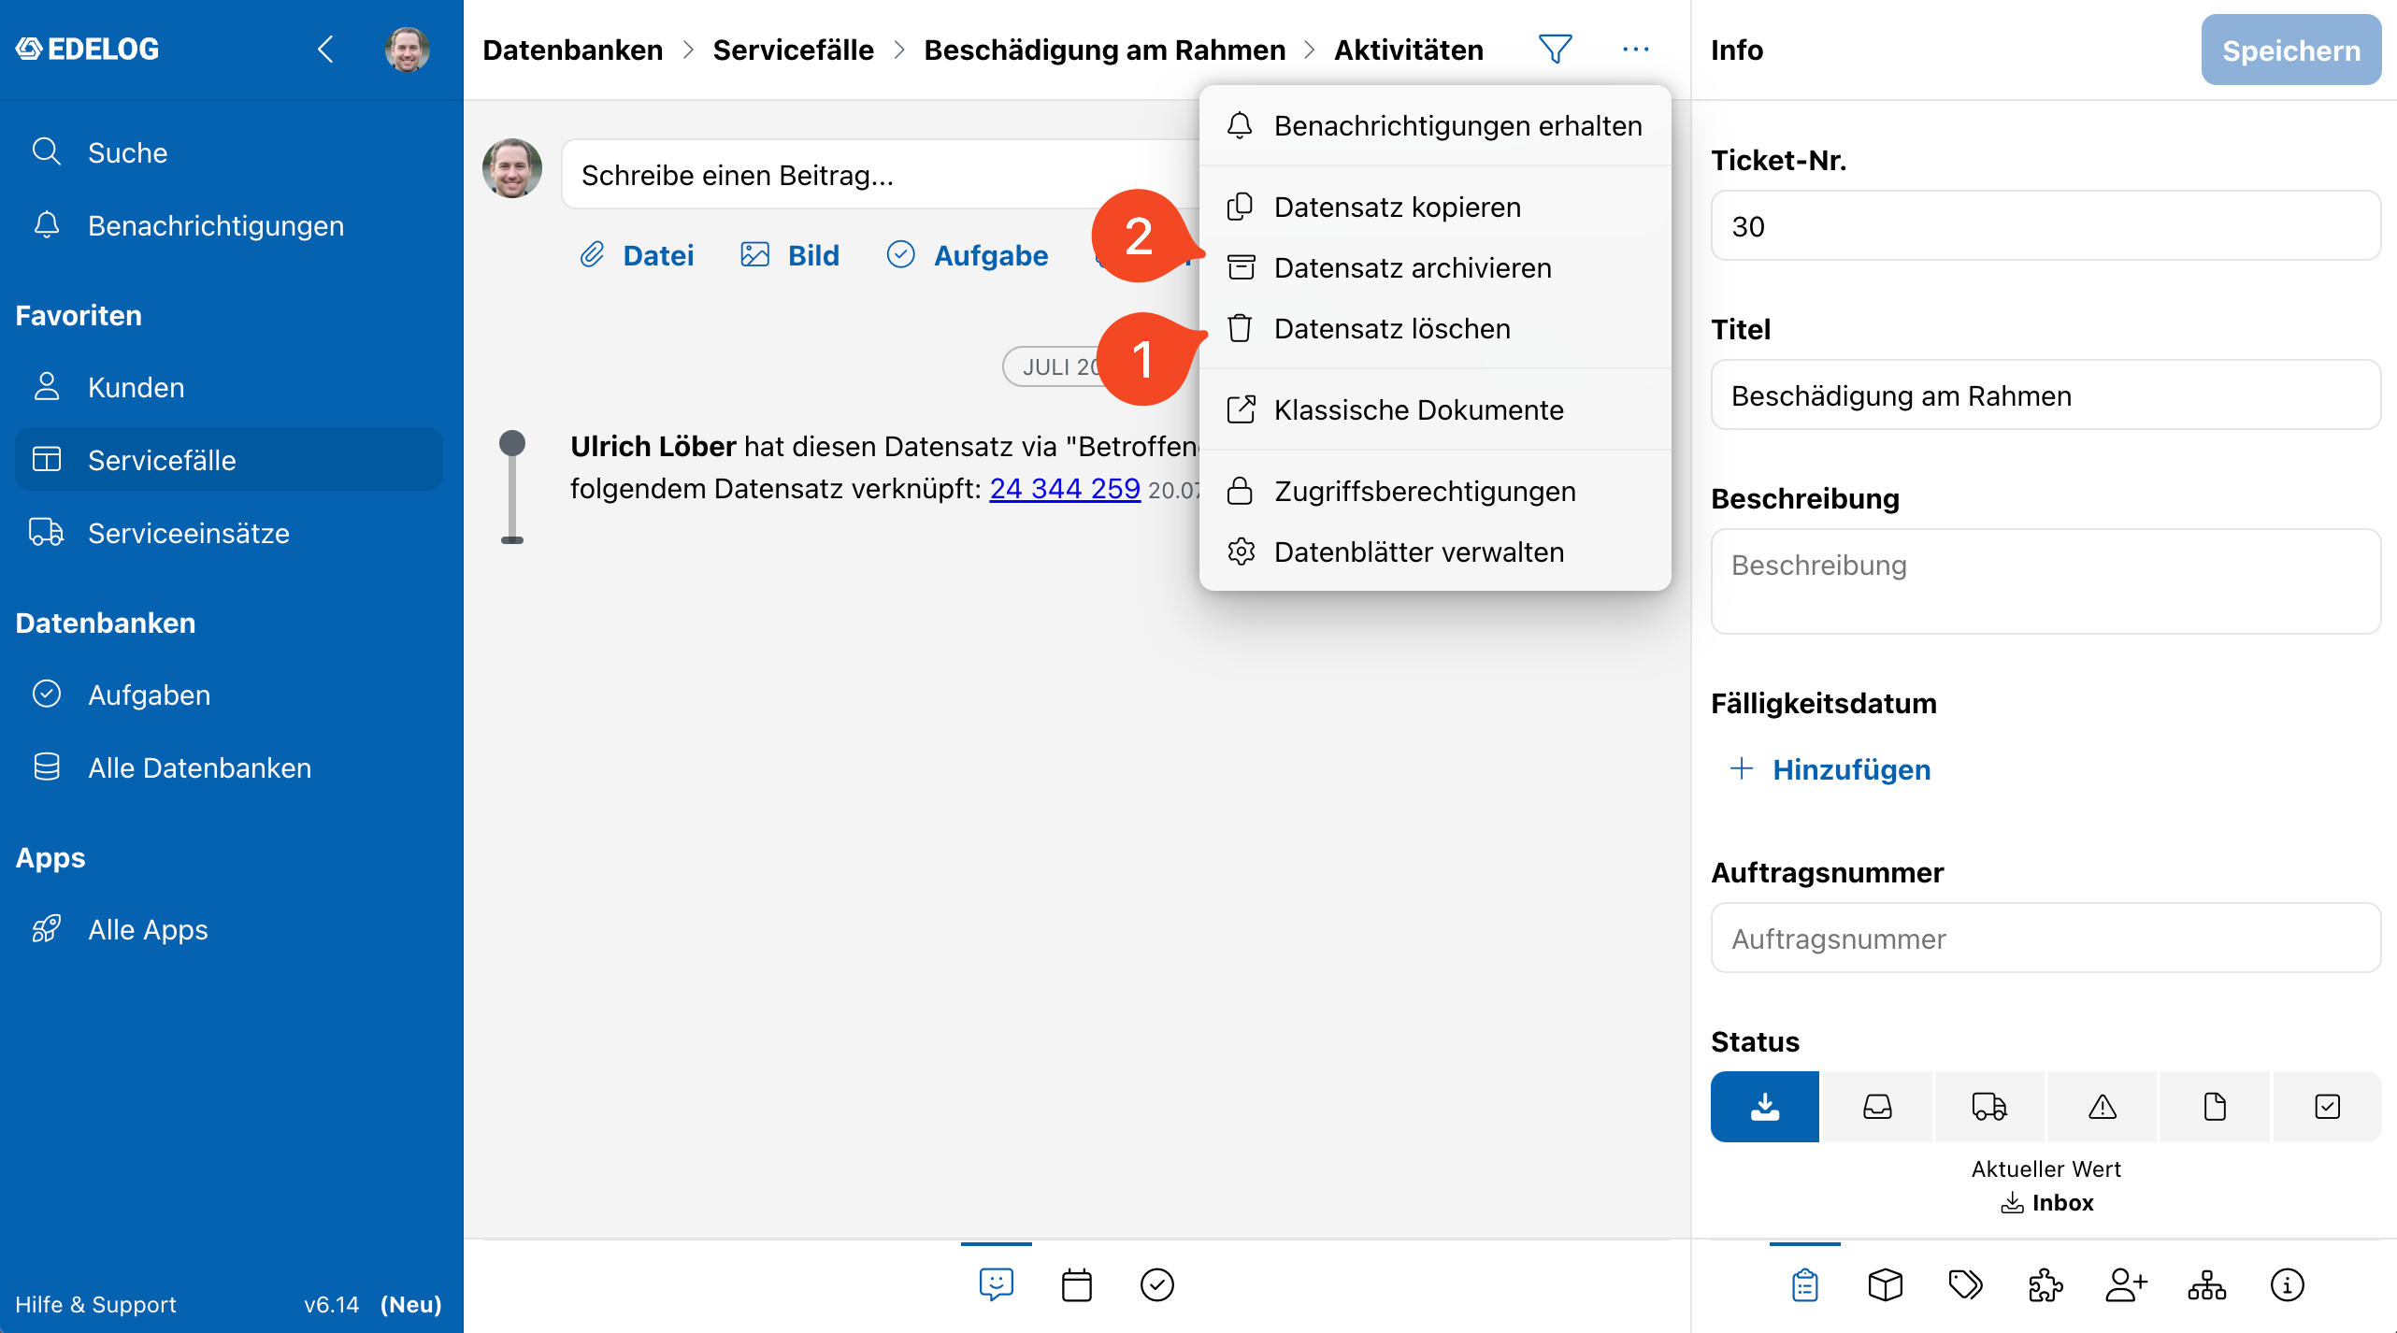Open Alle Datenbanken entry

pyautogui.click(x=229, y=767)
